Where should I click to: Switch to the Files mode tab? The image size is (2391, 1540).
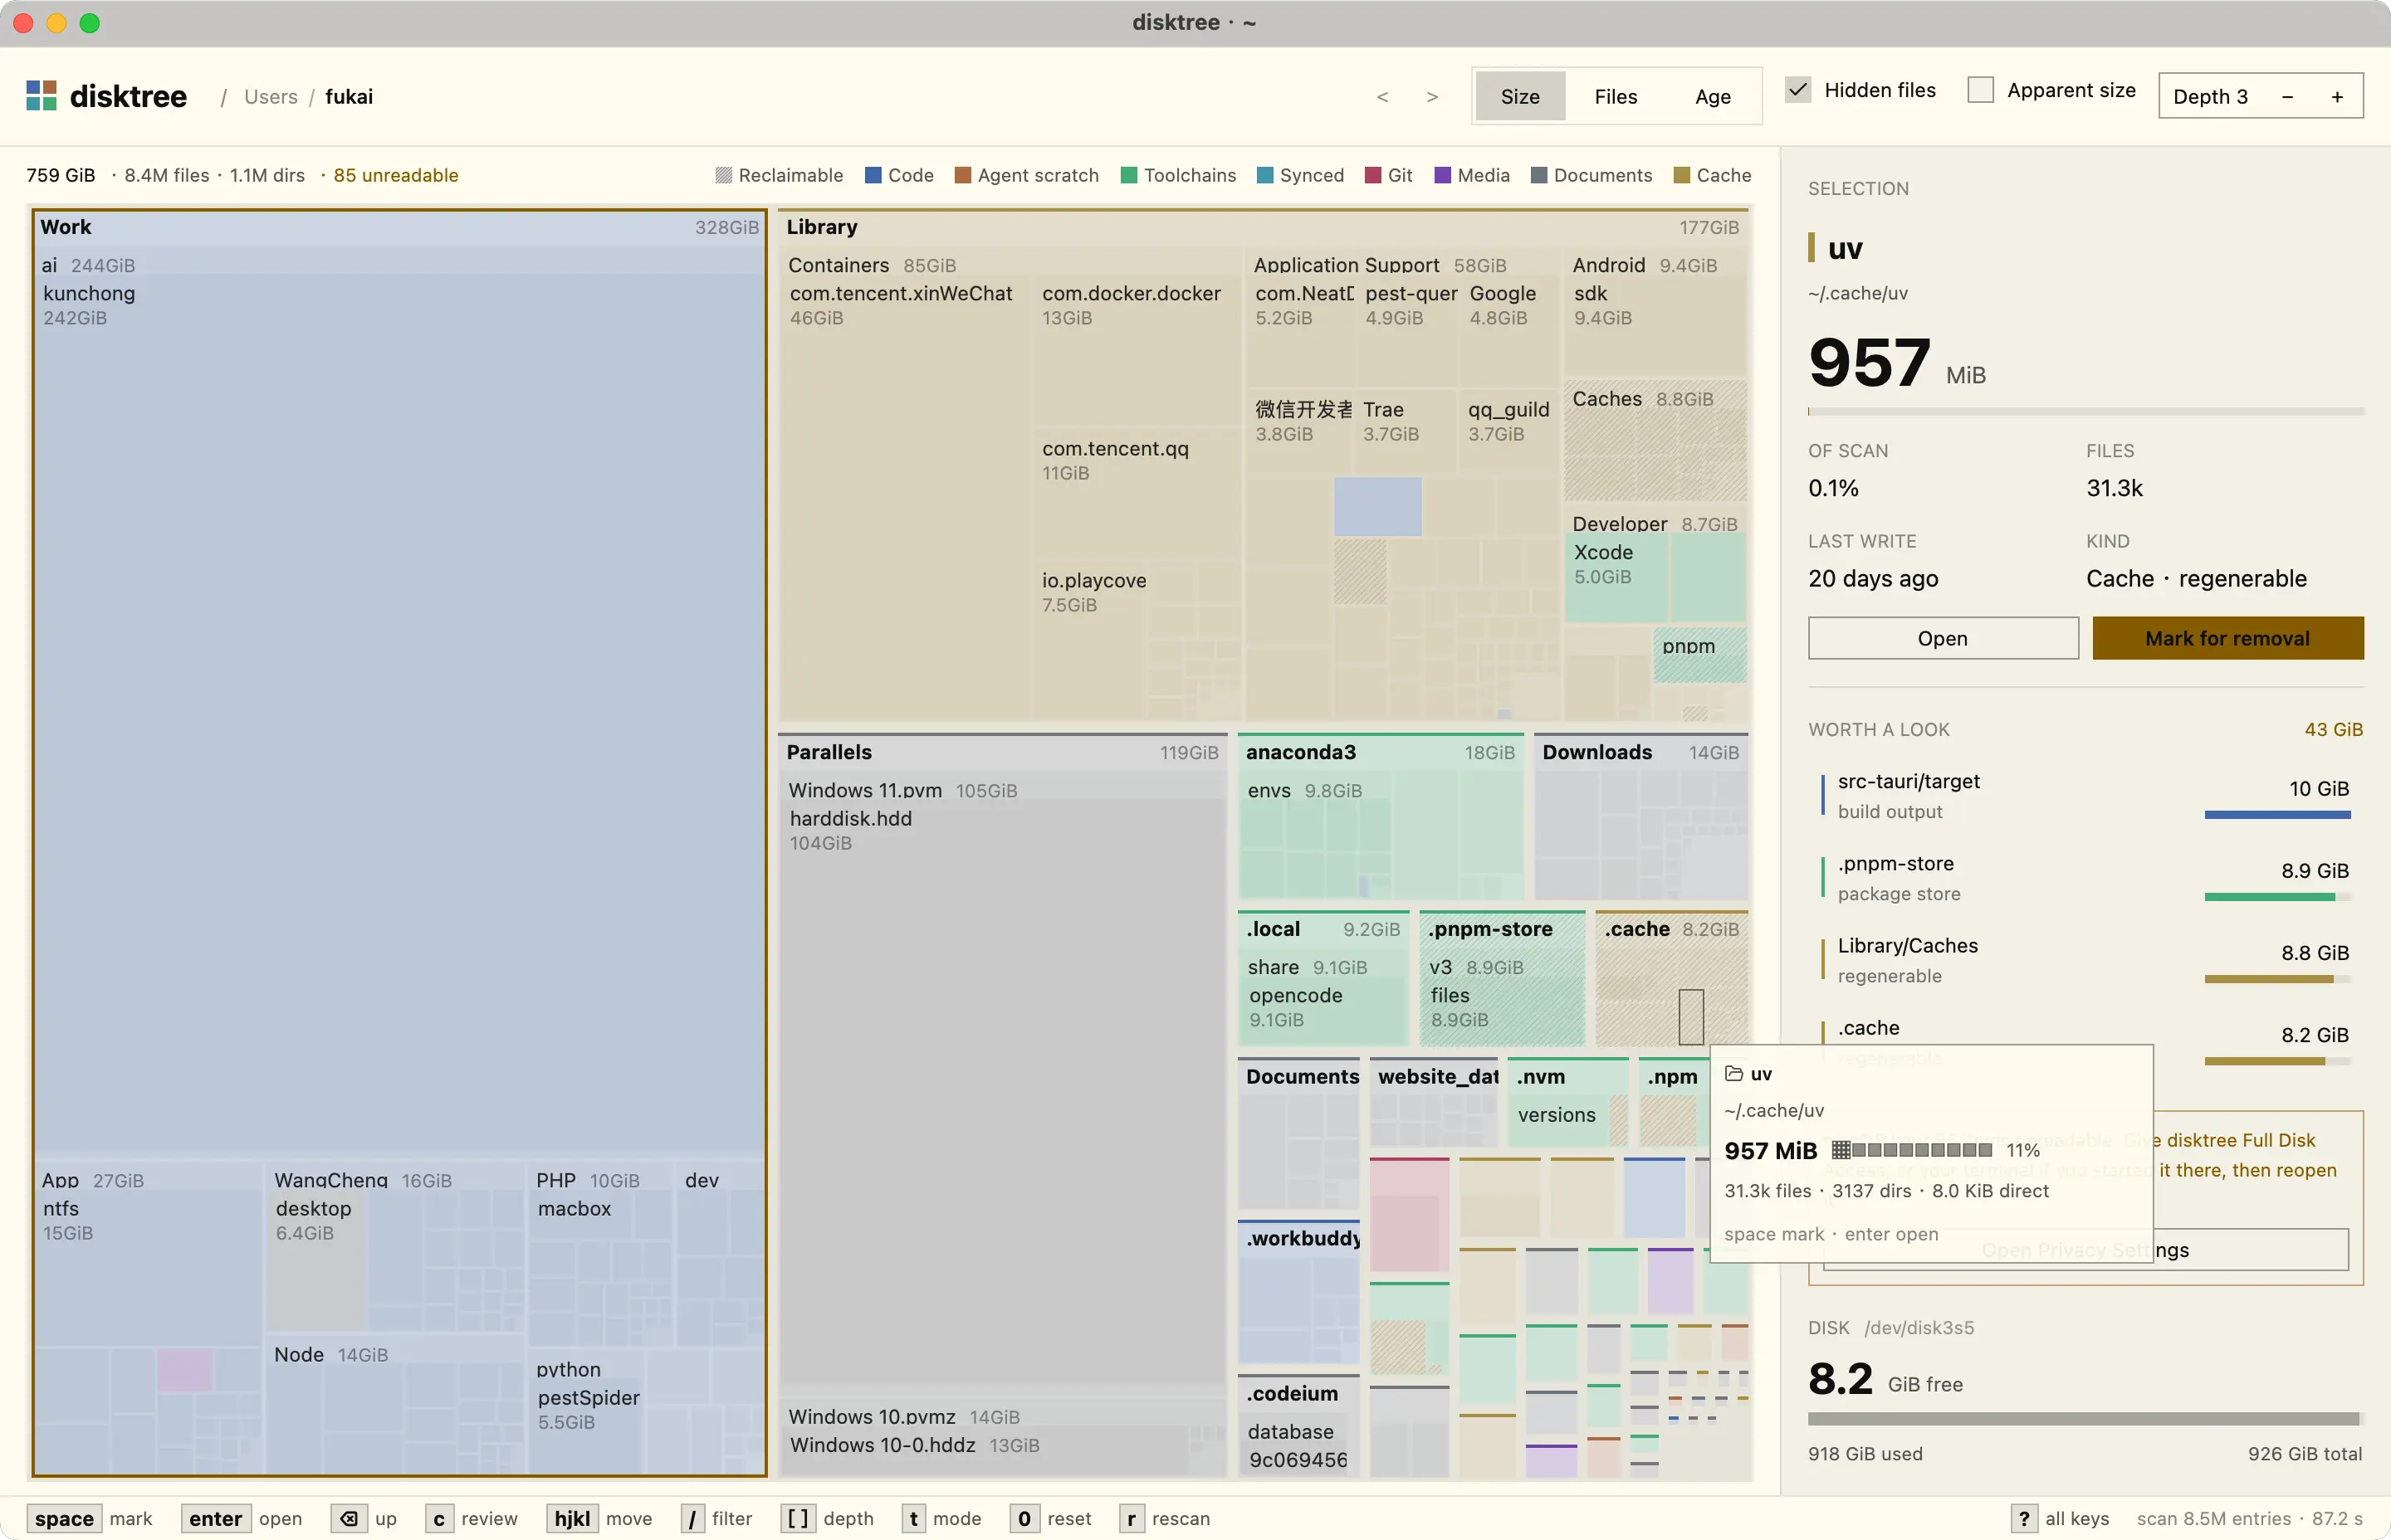[x=1616, y=97]
